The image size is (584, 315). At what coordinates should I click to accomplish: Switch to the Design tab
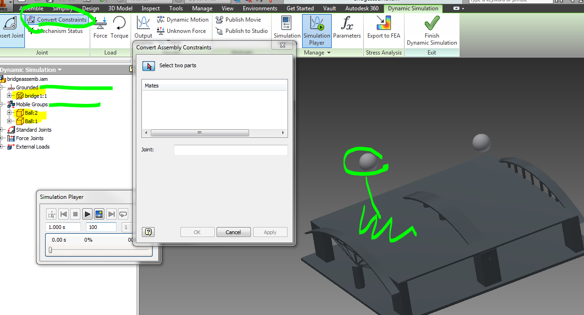(91, 8)
